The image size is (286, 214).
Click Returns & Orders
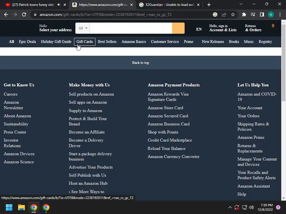tap(253, 28)
